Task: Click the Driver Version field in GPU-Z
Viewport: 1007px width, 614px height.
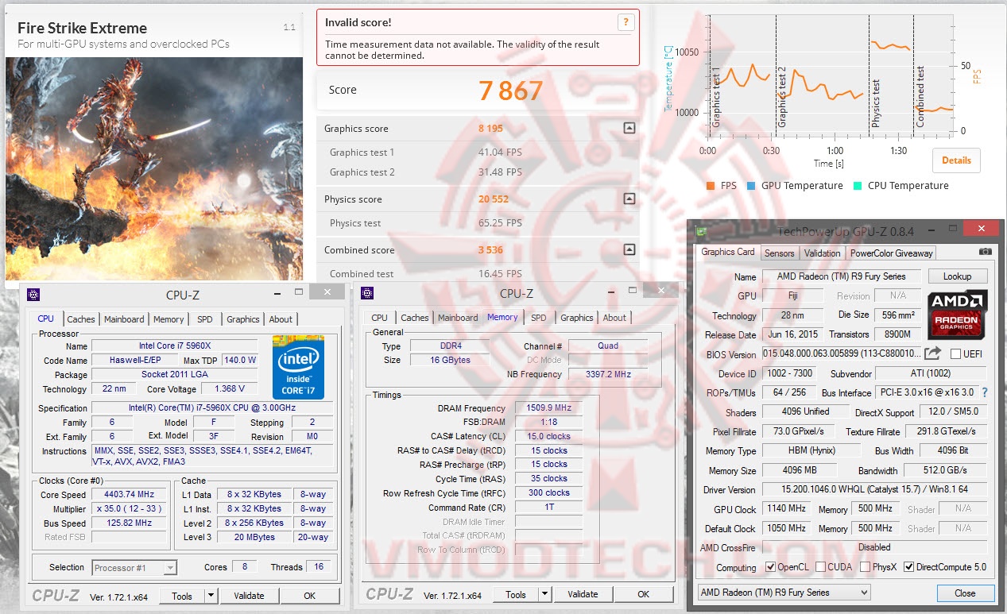Action: point(874,489)
